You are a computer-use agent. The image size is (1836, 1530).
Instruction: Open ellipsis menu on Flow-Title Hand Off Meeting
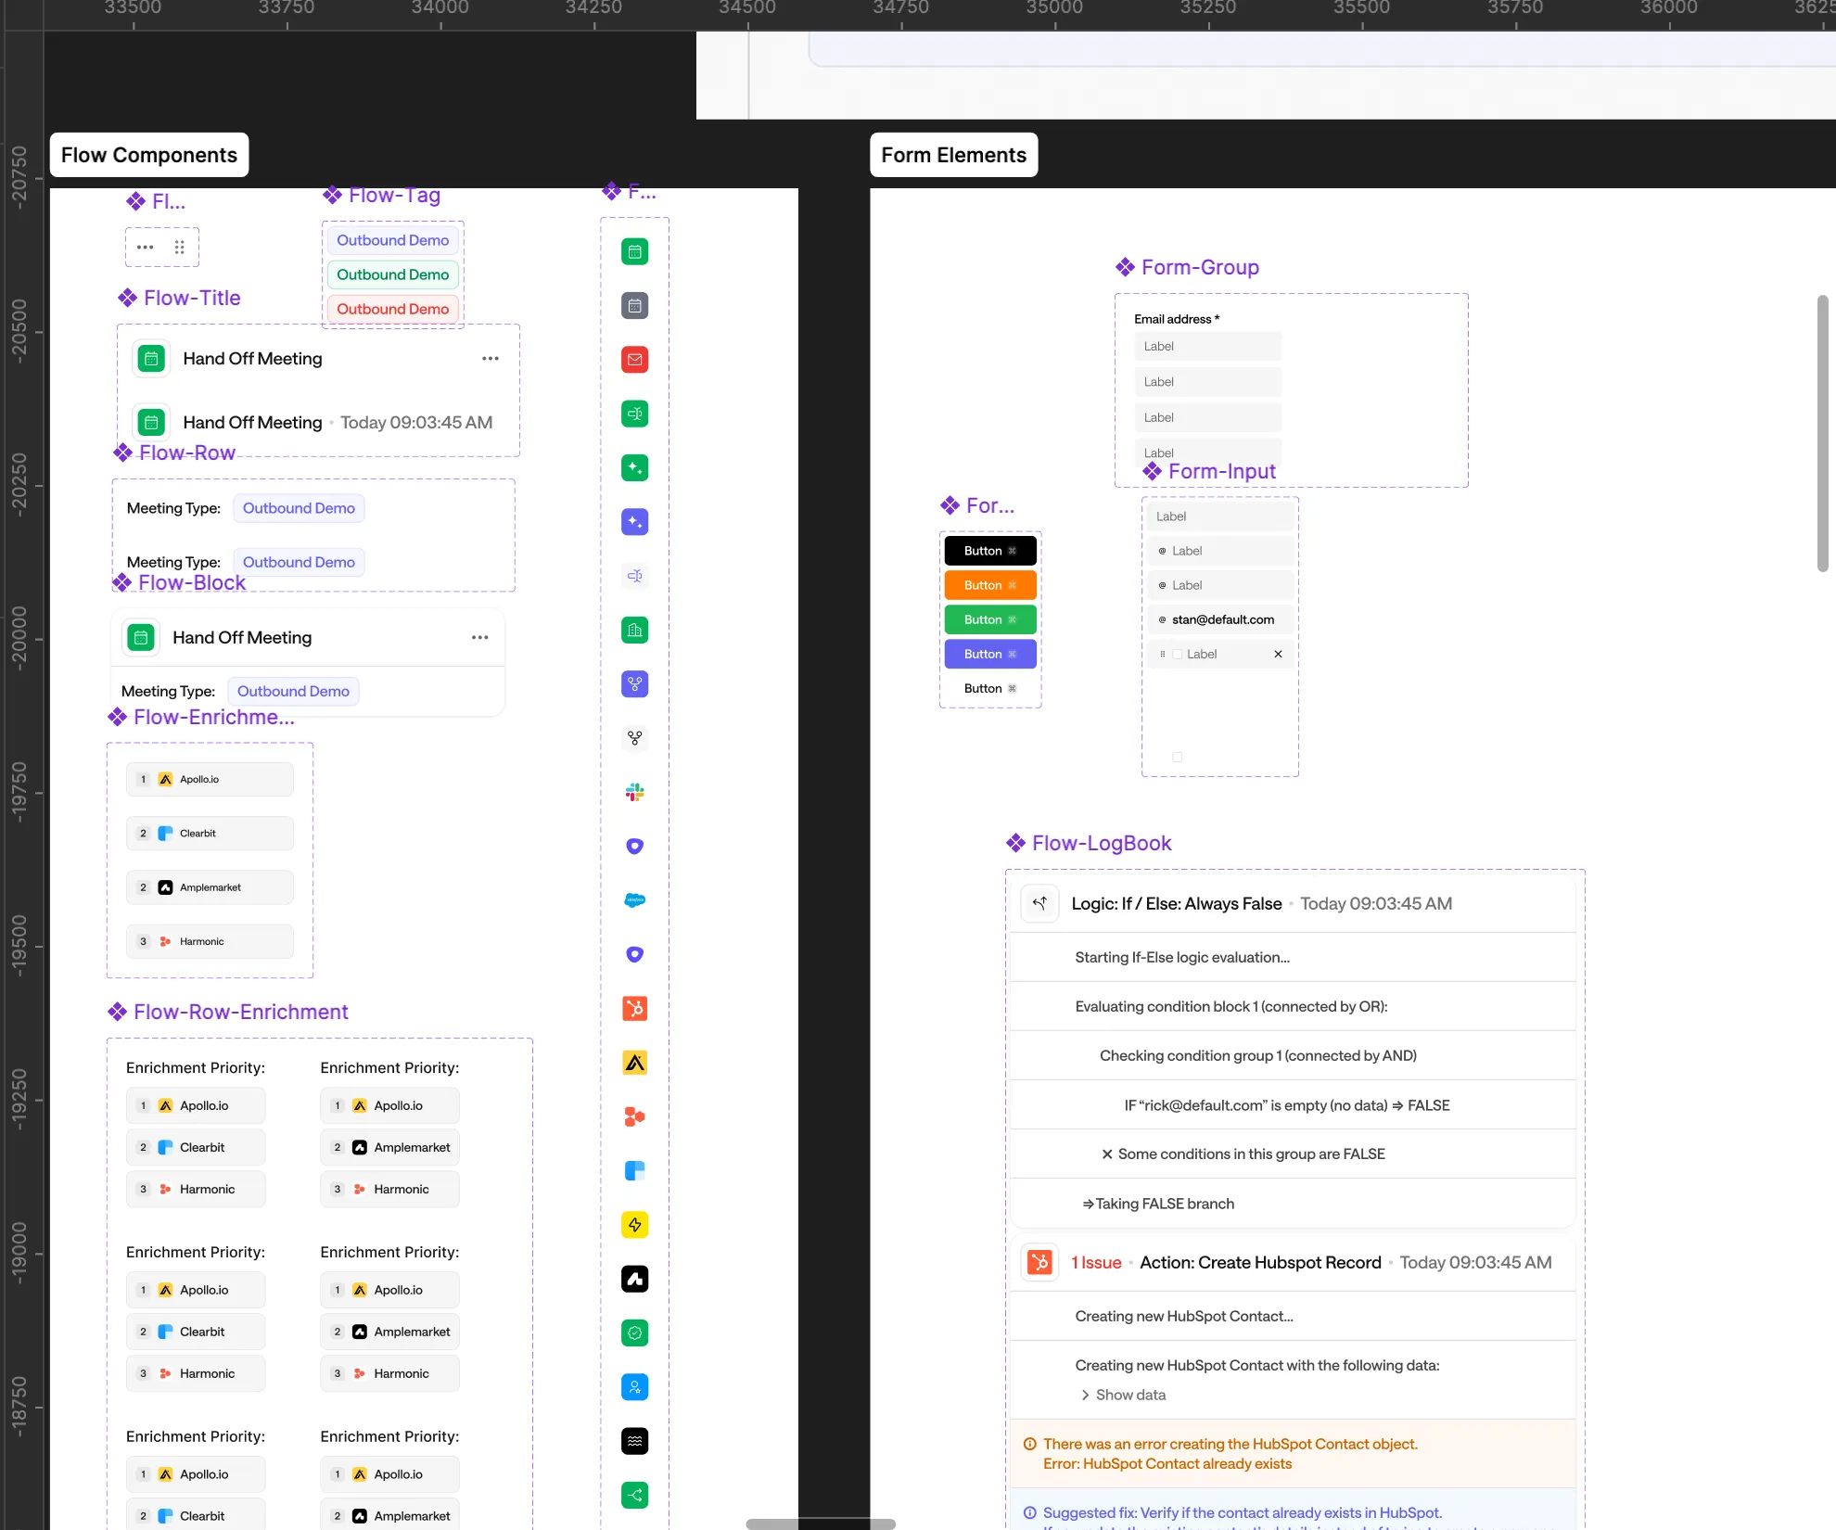click(x=490, y=359)
